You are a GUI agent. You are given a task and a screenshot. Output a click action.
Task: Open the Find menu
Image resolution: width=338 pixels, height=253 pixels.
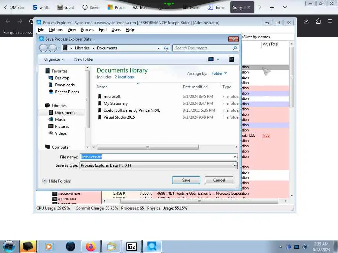coord(103,30)
